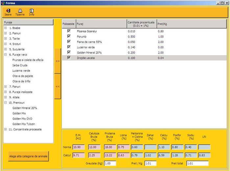Toggle the Porumb row checkbox
Screen dimensions: 230x171
click(69, 36)
